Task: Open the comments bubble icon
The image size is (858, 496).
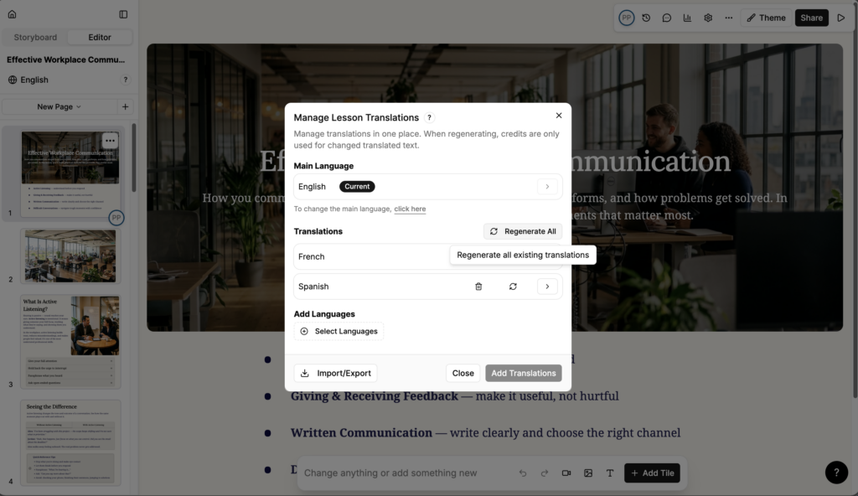Action: tap(666, 18)
